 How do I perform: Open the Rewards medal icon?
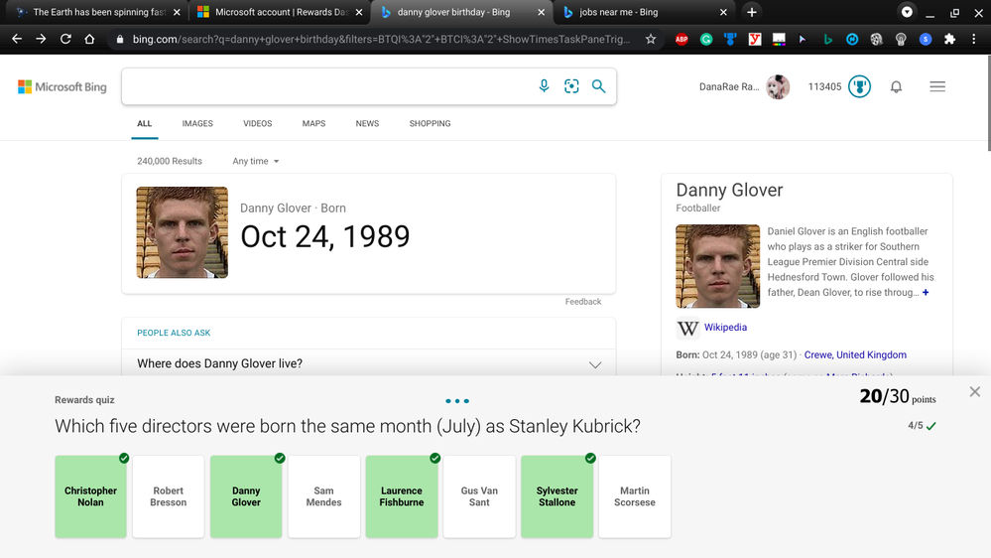(859, 86)
